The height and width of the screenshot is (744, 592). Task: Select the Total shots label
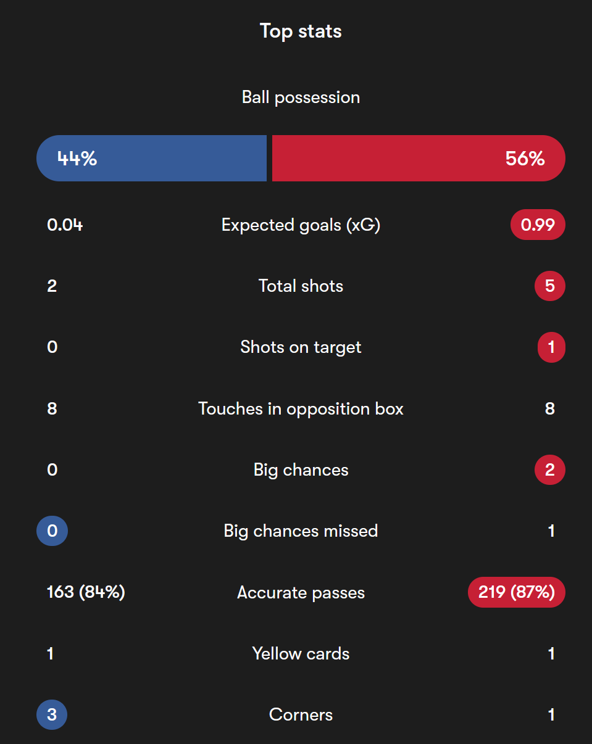(x=301, y=286)
